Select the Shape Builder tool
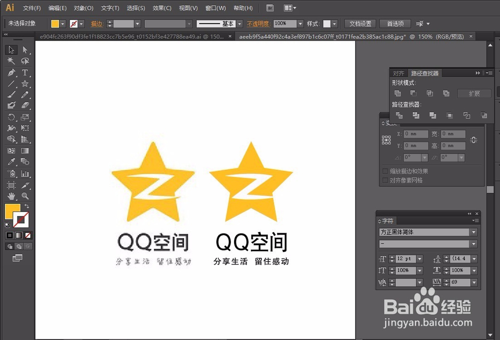The image size is (500, 340). [x=11, y=139]
